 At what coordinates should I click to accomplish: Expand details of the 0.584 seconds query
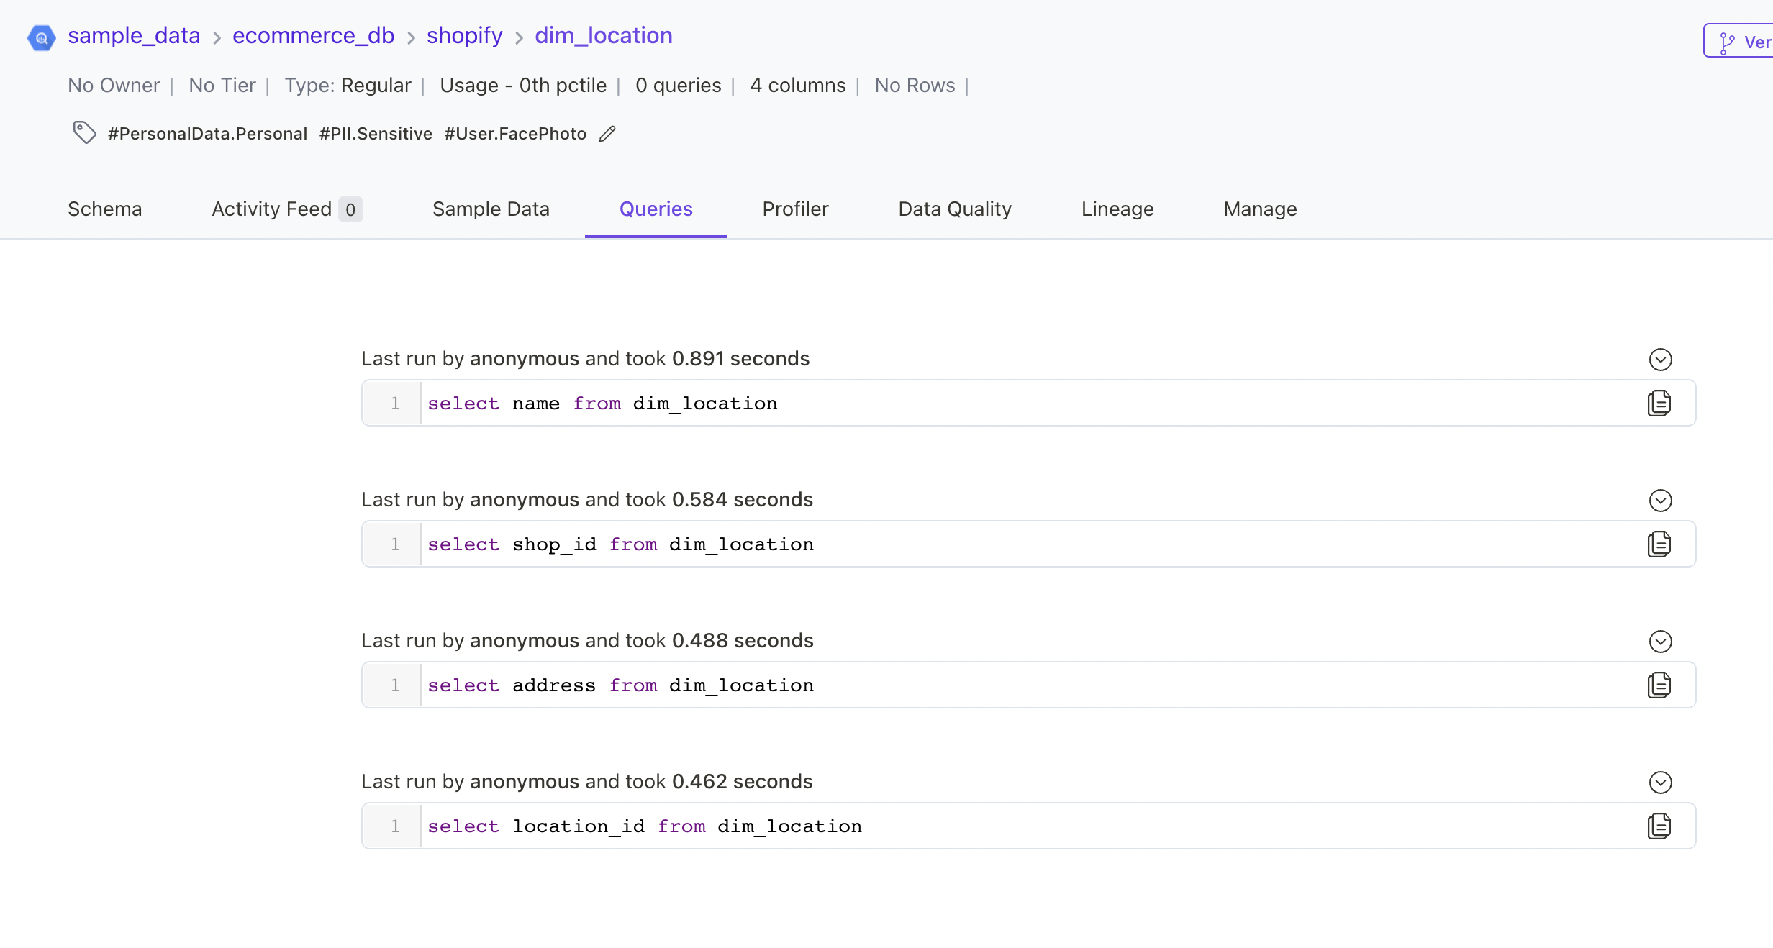coord(1661,501)
